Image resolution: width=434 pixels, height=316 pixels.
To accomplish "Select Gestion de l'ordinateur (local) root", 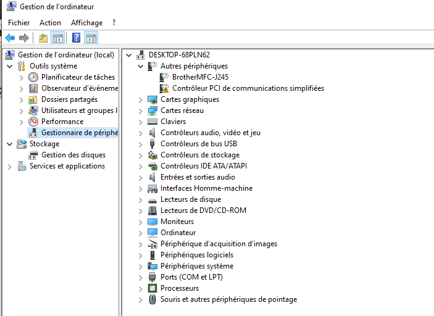I will click(x=66, y=55).
